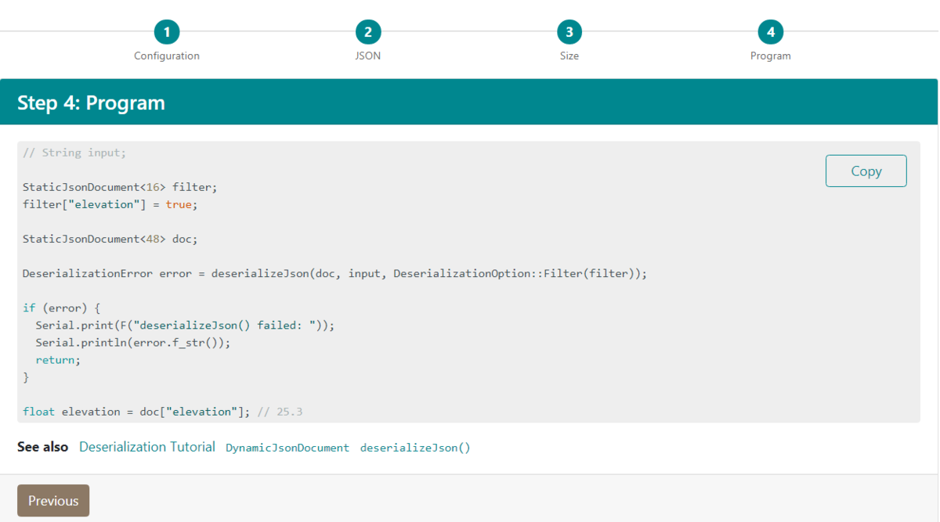
Task: Click the Program step label
Action: [x=771, y=56]
